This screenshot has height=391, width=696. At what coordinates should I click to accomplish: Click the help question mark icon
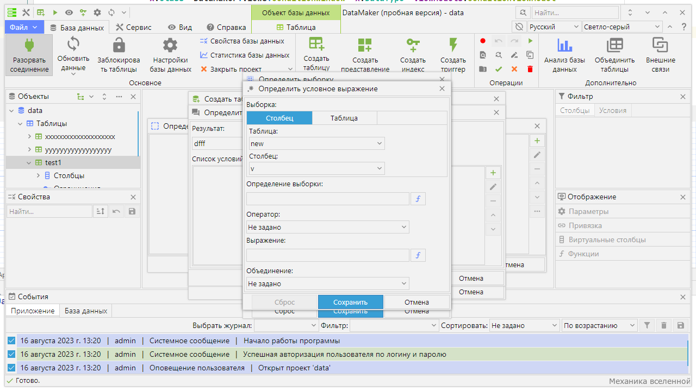pyautogui.click(x=683, y=27)
